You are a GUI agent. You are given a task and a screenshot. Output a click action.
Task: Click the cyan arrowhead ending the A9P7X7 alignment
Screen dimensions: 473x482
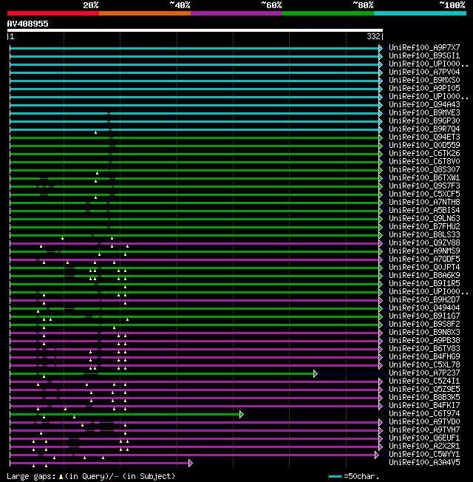pos(381,48)
